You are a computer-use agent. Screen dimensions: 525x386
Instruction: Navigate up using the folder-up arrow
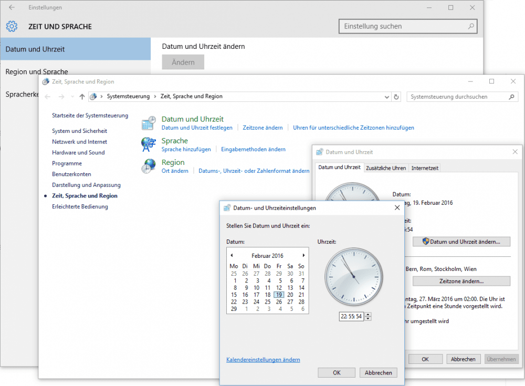(x=82, y=97)
